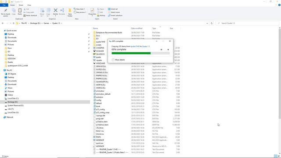Expand the Easy access dropdown
Viewport: 281px width, 158px height.
pos(80,12)
